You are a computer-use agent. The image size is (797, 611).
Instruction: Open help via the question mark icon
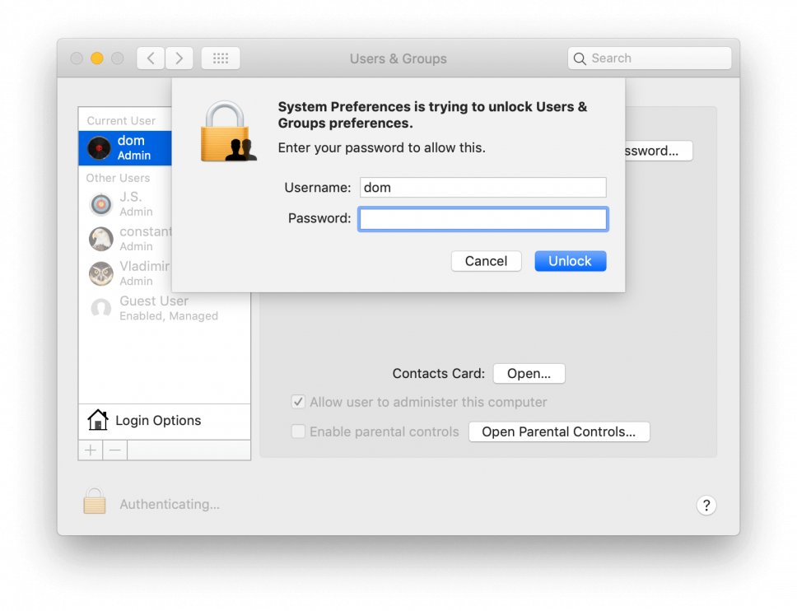pos(706,505)
